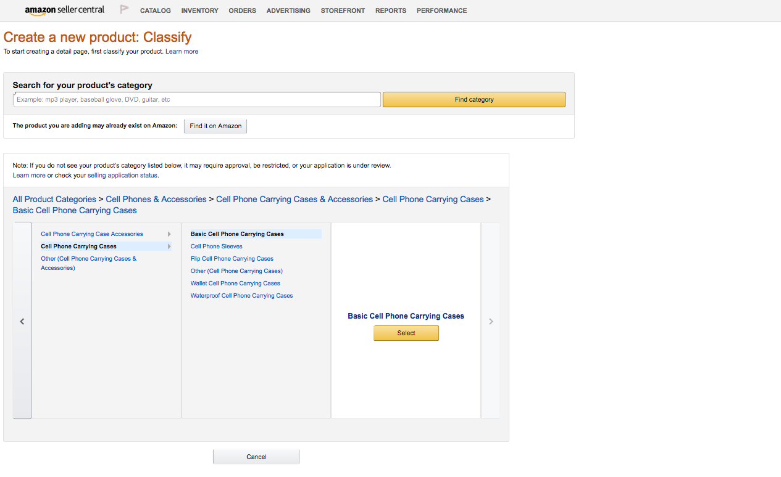Click the left arrow beside the category panel
The height and width of the screenshot is (477, 781).
[x=22, y=321]
